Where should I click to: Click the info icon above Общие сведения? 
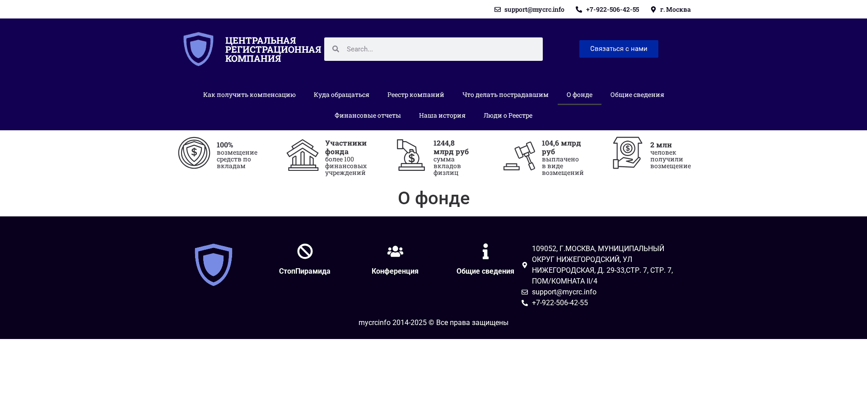tap(485, 251)
